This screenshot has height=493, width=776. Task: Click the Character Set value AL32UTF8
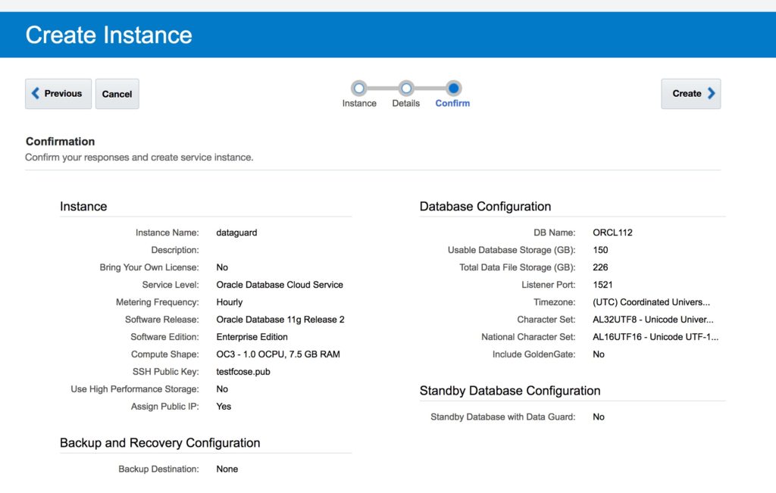tap(652, 320)
